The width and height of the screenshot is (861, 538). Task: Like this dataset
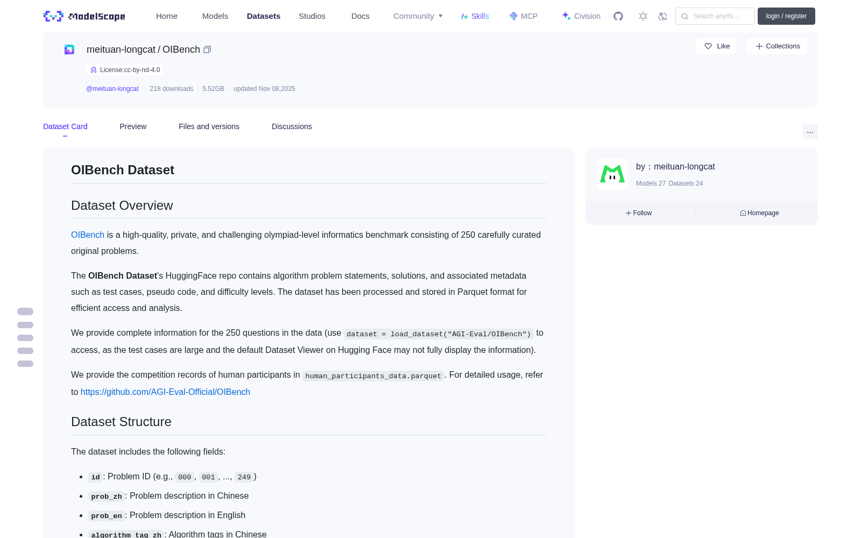[x=717, y=46]
